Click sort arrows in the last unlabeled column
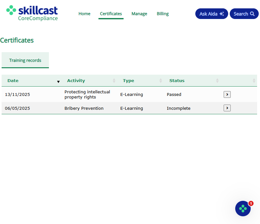This screenshot has width=260, height=224. pos(254,81)
